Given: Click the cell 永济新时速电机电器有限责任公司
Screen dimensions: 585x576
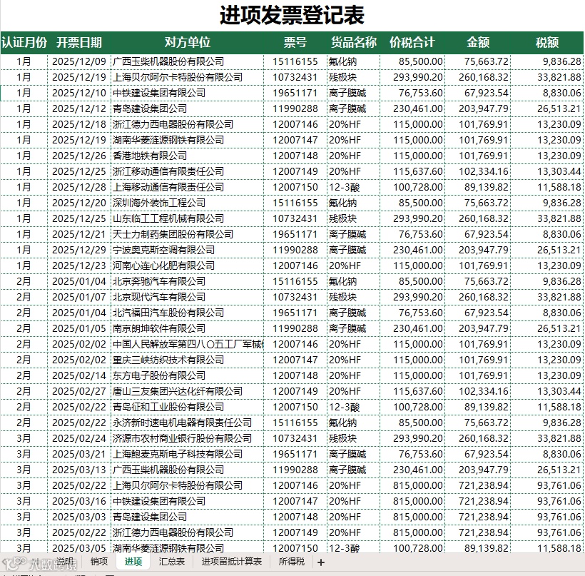Looking at the screenshot, I should click(188, 423).
